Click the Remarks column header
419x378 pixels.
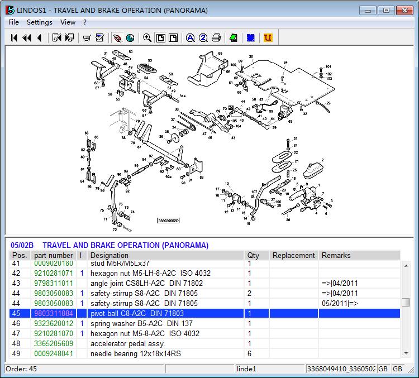coord(359,255)
